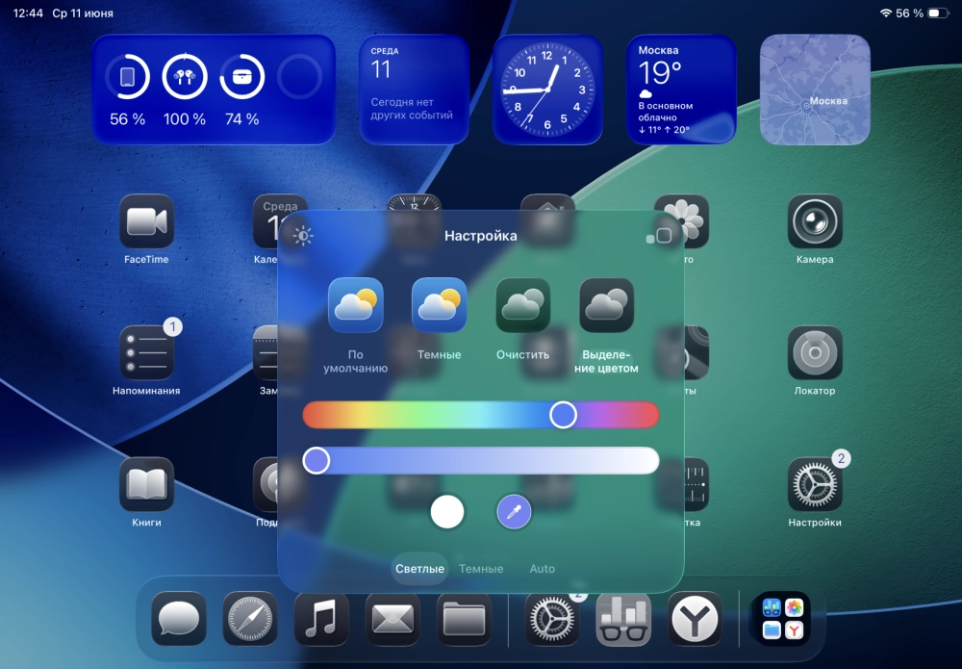Toggle wallpaper dimming with the sun icon
This screenshot has height=669, width=962.
click(x=303, y=236)
